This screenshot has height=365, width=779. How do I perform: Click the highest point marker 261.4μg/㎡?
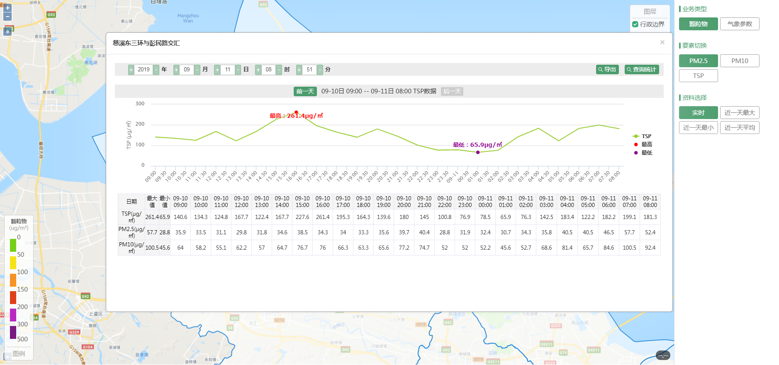(296, 112)
